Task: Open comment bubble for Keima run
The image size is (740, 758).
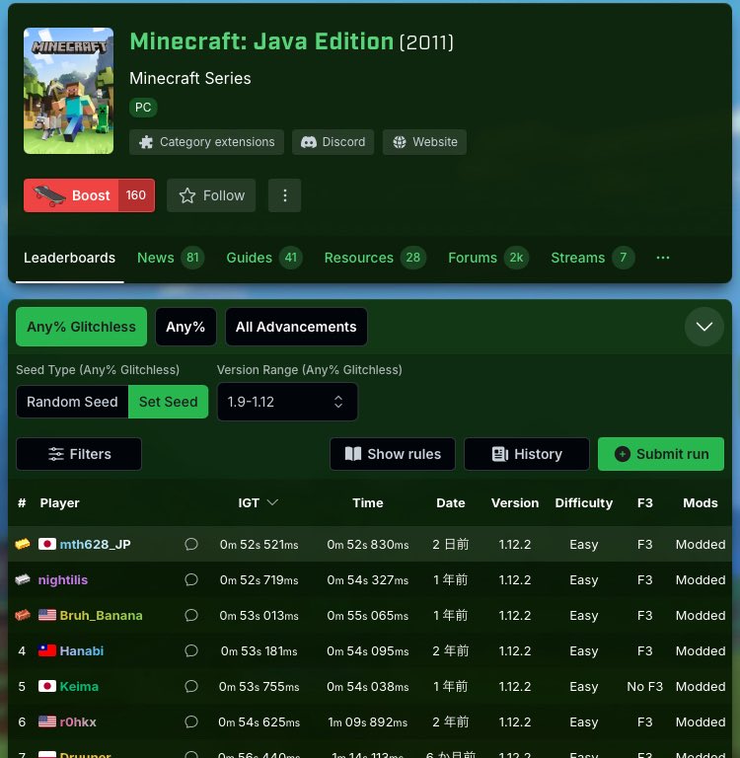Action: 191,687
